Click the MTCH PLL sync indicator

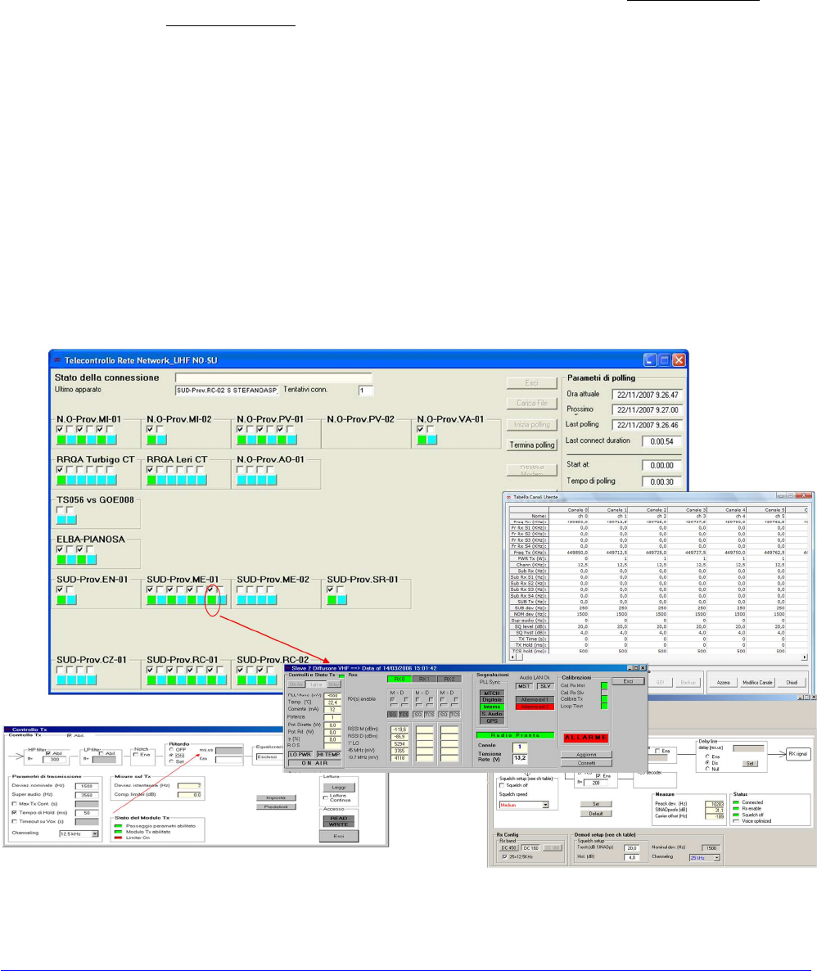click(492, 693)
